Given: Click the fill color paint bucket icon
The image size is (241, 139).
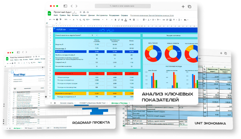Looking at the screenshot, I should pos(131,19).
